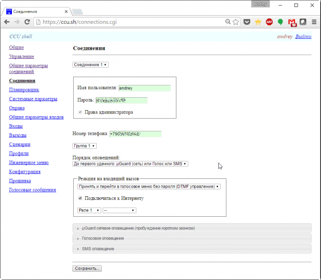Open a new tab next to Соединения

click(77, 11)
